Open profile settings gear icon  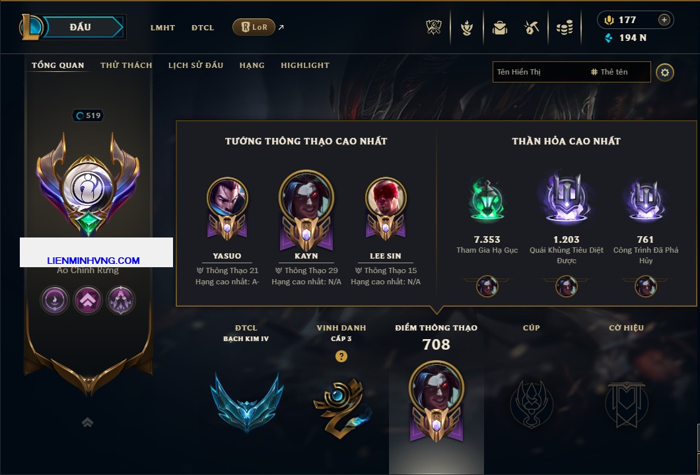pyautogui.click(x=665, y=73)
